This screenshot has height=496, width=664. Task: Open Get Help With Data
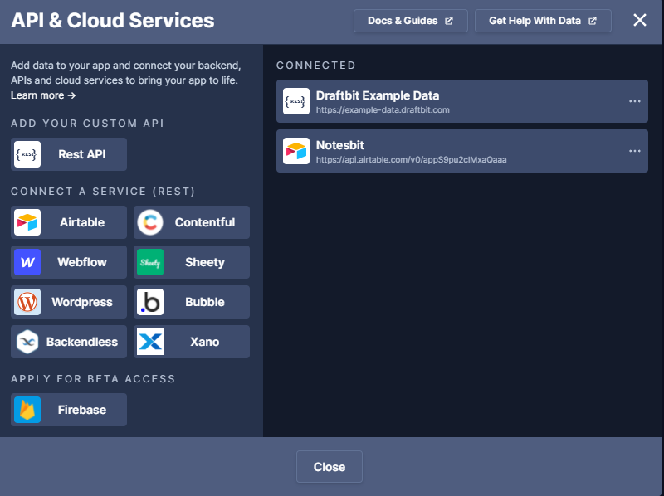[543, 21]
